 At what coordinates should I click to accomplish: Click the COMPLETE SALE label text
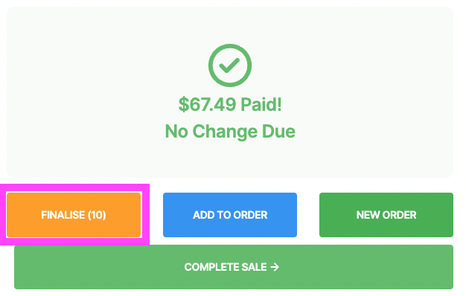pos(226,267)
